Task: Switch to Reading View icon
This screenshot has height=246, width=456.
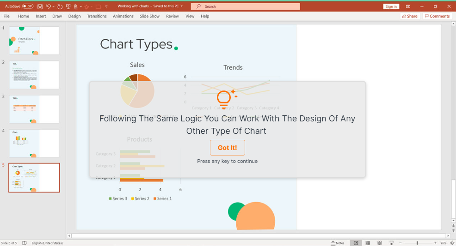Action: (380, 243)
